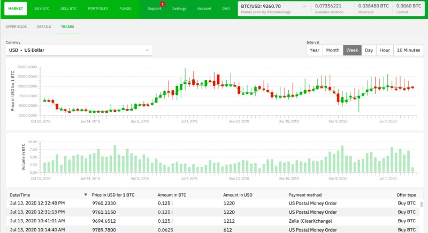Set interval to Week
Screen dimensions: 428x233
click(x=352, y=50)
